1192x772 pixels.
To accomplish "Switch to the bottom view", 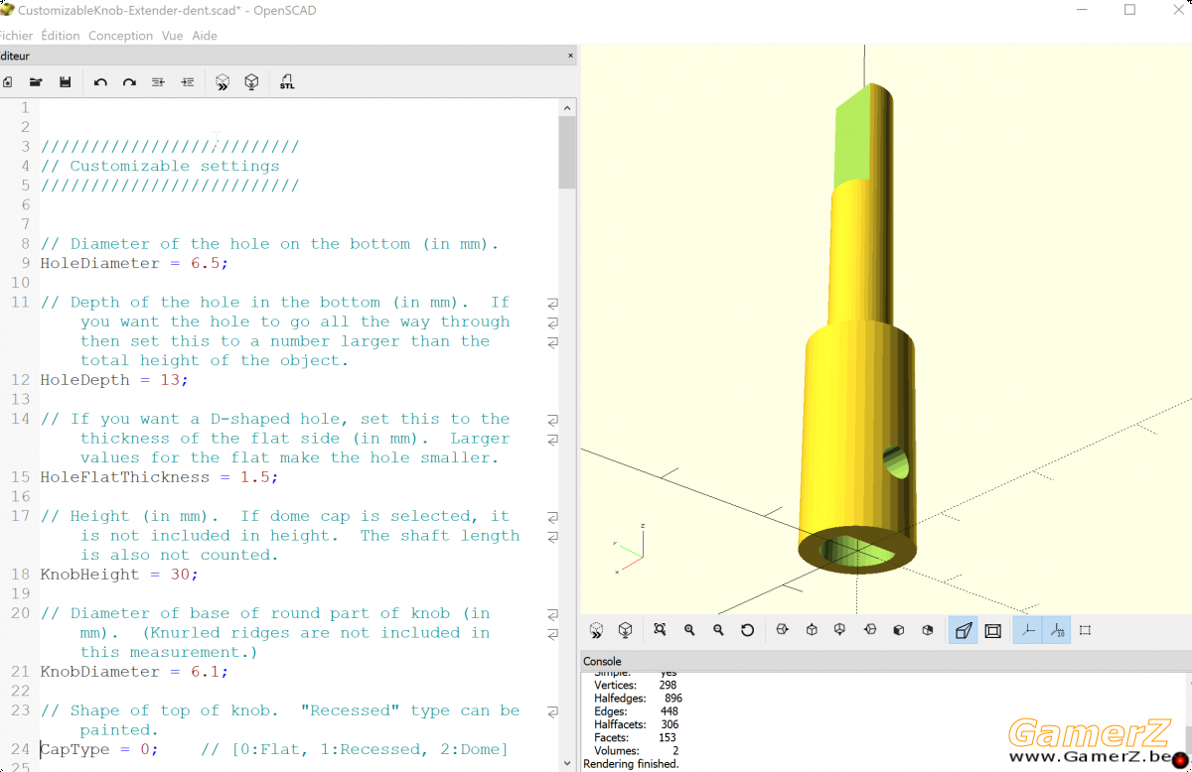I will tap(840, 630).
